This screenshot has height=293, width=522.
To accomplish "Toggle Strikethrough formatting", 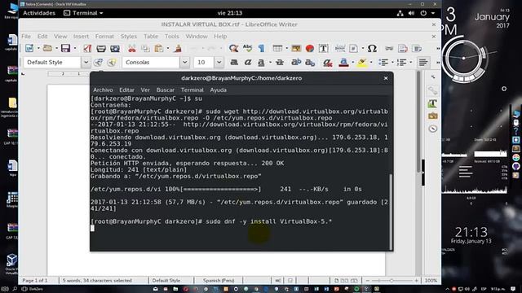I will (x=280, y=62).
